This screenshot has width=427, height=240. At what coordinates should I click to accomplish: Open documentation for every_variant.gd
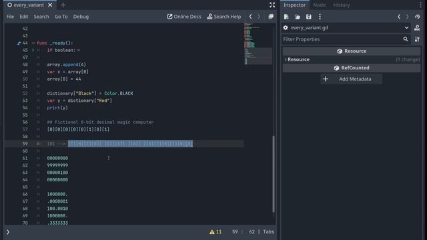point(417,28)
